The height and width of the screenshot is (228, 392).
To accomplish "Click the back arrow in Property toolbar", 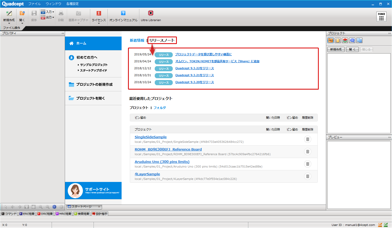I will [13, 207].
